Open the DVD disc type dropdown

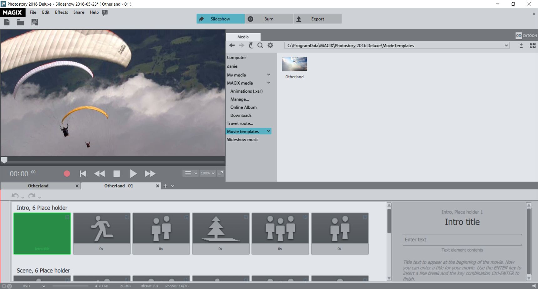coord(44,286)
